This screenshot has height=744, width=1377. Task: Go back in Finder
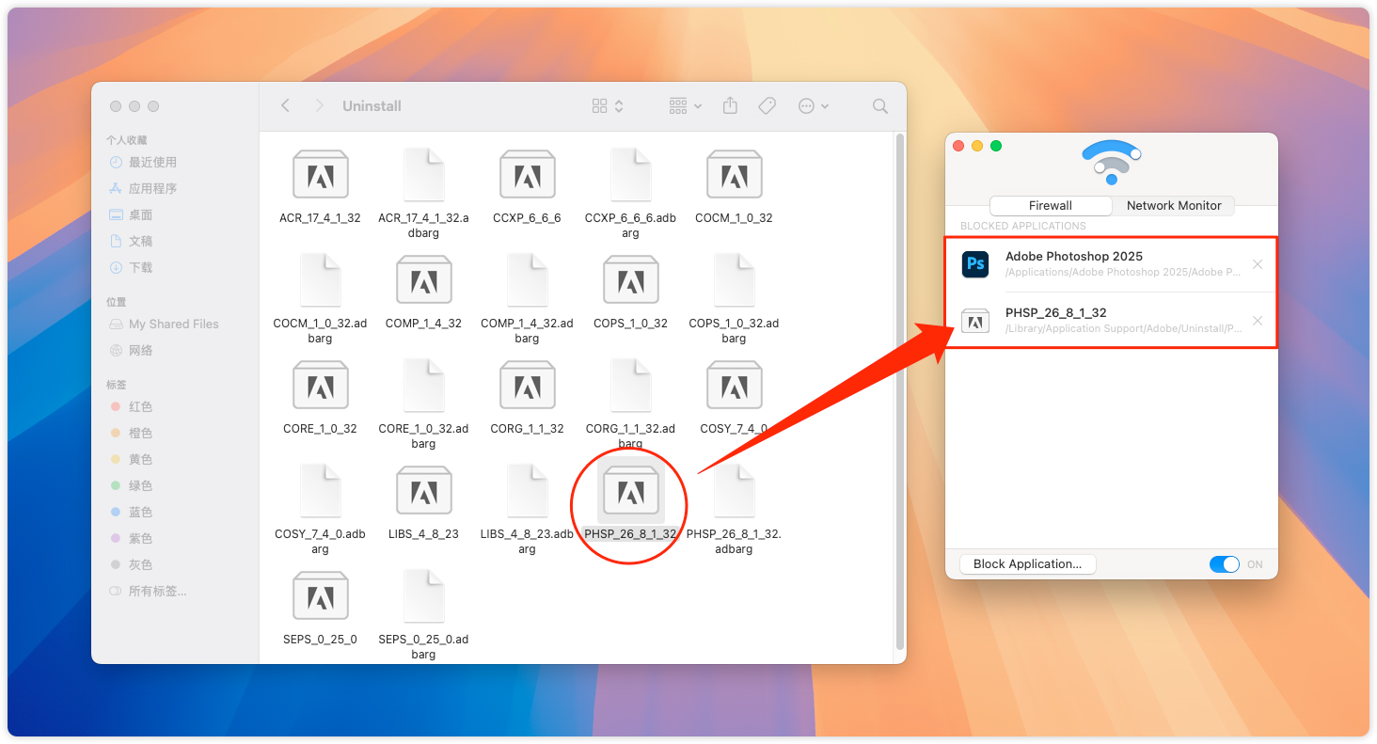(x=286, y=106)
